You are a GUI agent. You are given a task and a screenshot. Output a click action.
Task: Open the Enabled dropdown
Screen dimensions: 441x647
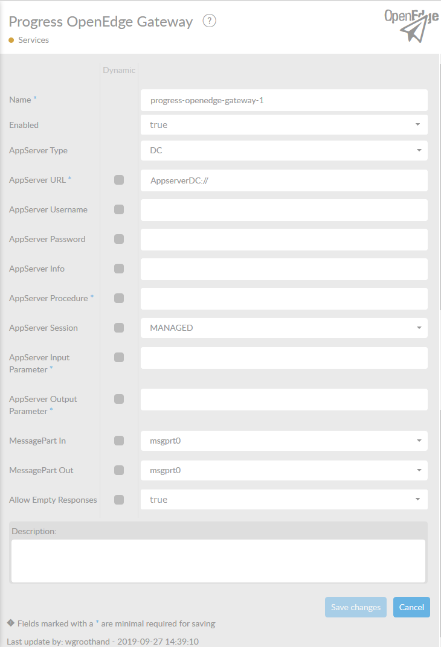coord(284,125)
